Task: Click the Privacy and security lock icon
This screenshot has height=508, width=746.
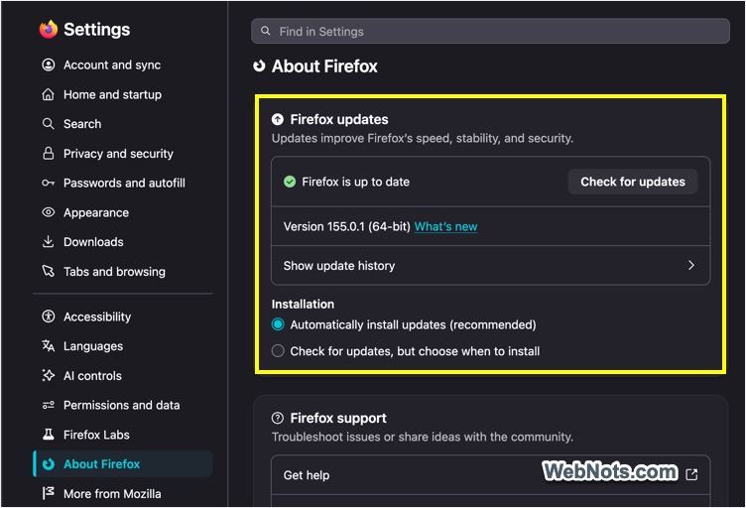Action: point(48,153)
